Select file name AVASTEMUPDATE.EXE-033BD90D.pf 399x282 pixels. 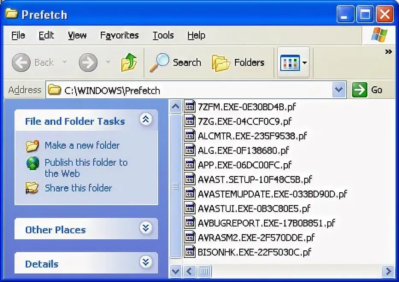pos(272,194)
